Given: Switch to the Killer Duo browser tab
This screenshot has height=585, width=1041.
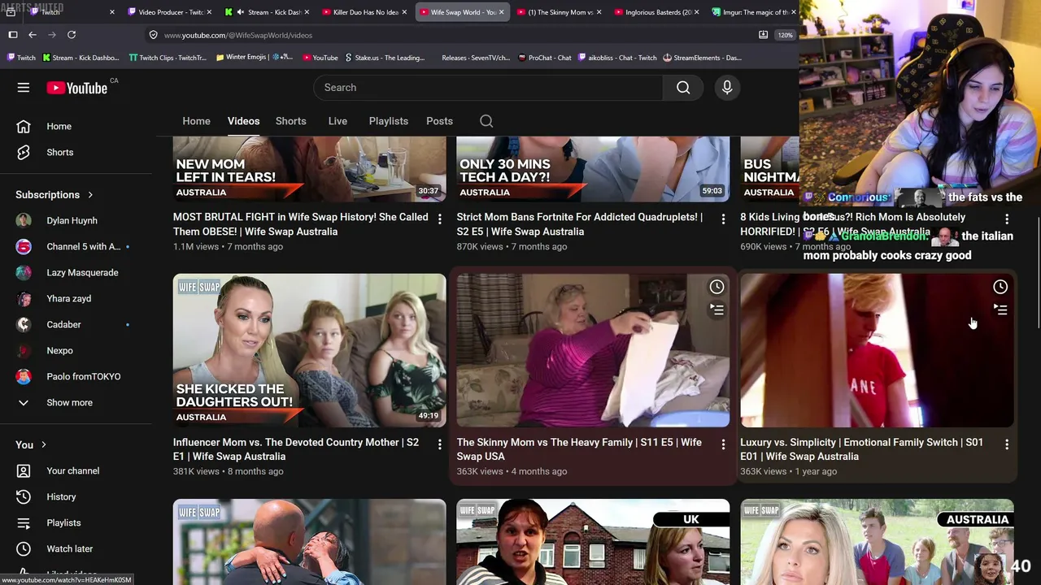Looking at the screenshot, I should coord(364,12).
